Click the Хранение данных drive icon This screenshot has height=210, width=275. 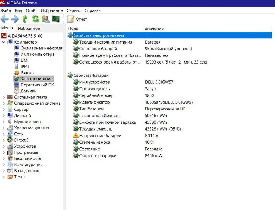tap(10, 127)
